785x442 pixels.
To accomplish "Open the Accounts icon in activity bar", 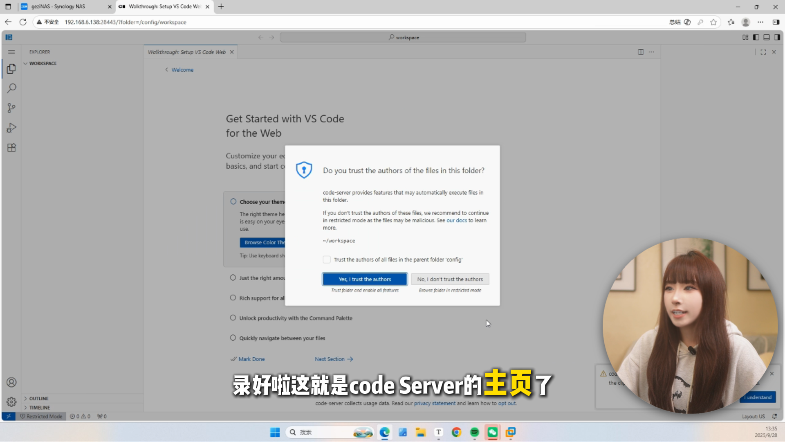I will pos(11,382).
